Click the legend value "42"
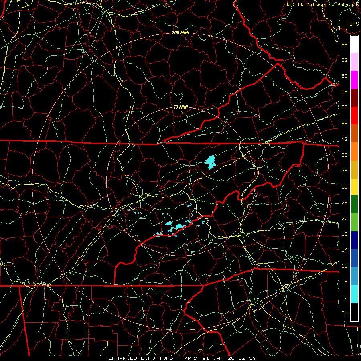Image resolution: width=361 pixels, height=361 pixels. click(345, 139)
